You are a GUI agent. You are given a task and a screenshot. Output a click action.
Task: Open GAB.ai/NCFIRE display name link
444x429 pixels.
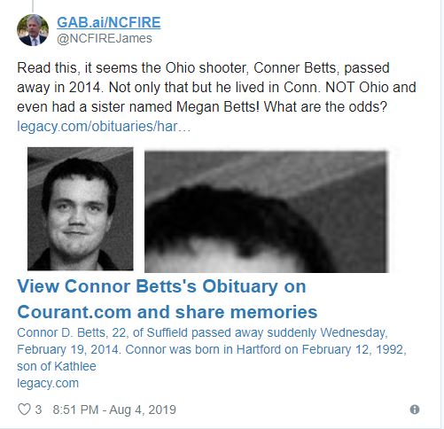(109, 22)
